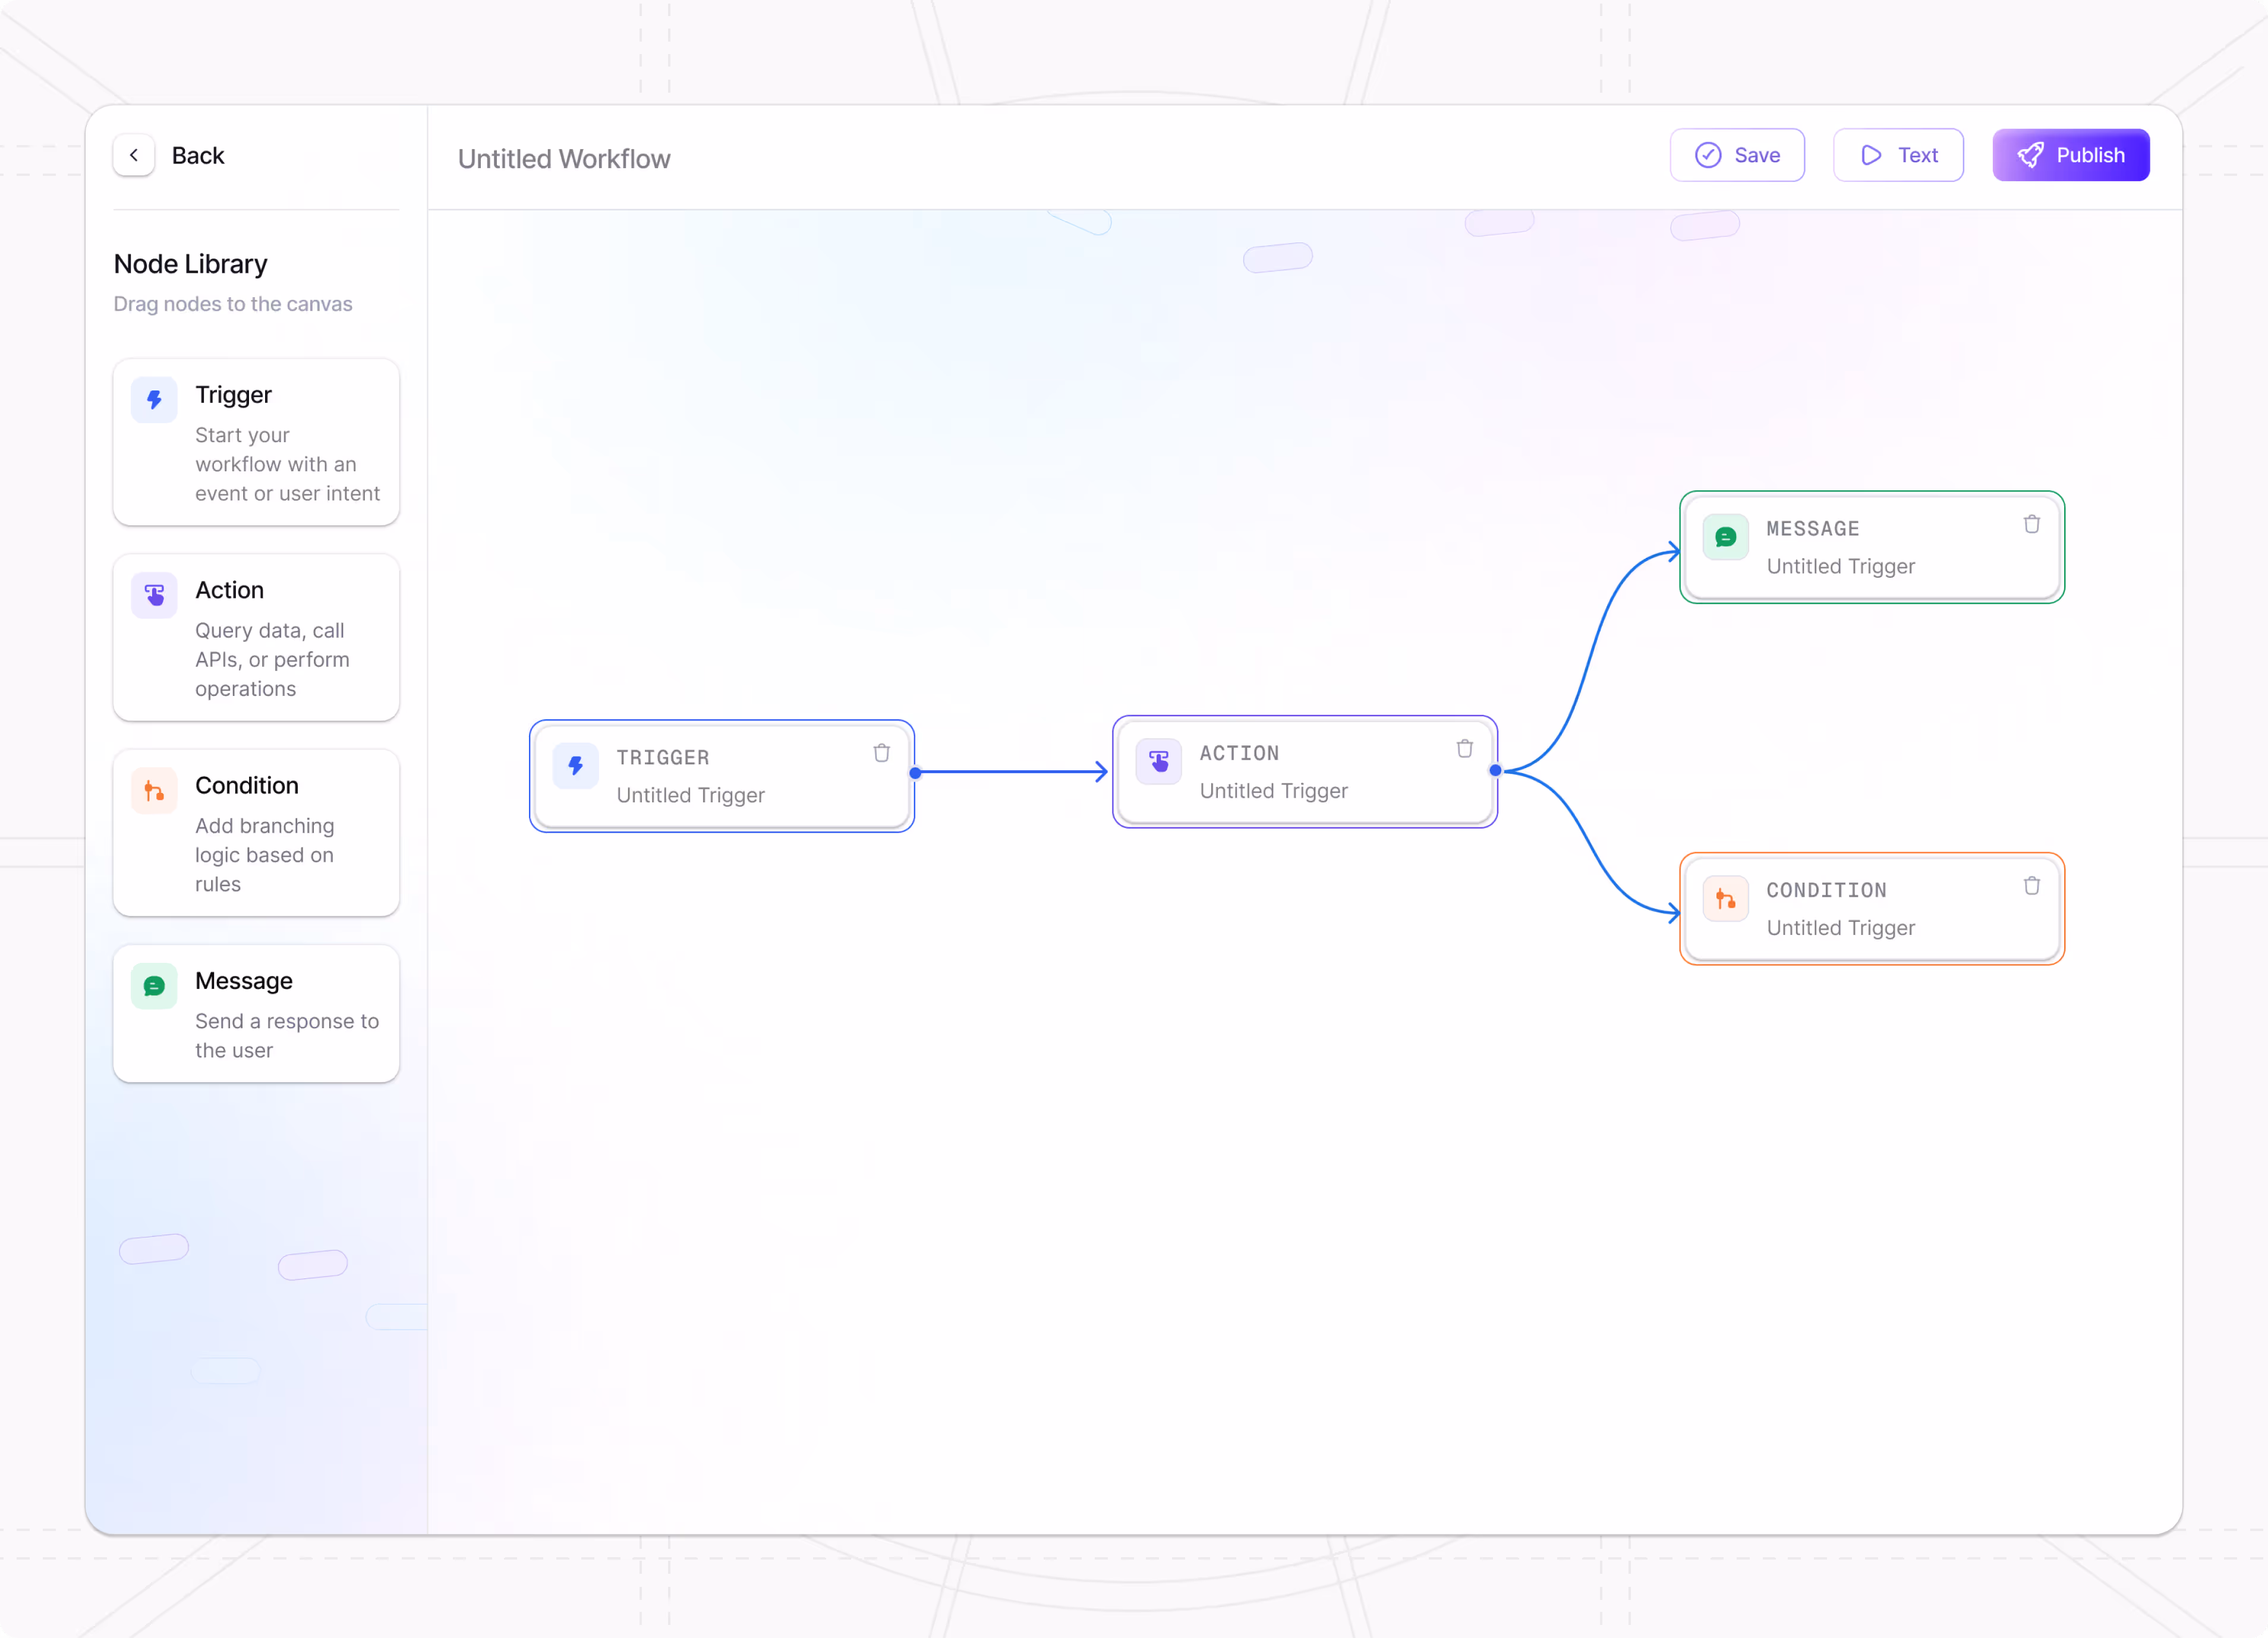
Task: Delete the Condition node via trash icon
Action: click(2031, 886)
